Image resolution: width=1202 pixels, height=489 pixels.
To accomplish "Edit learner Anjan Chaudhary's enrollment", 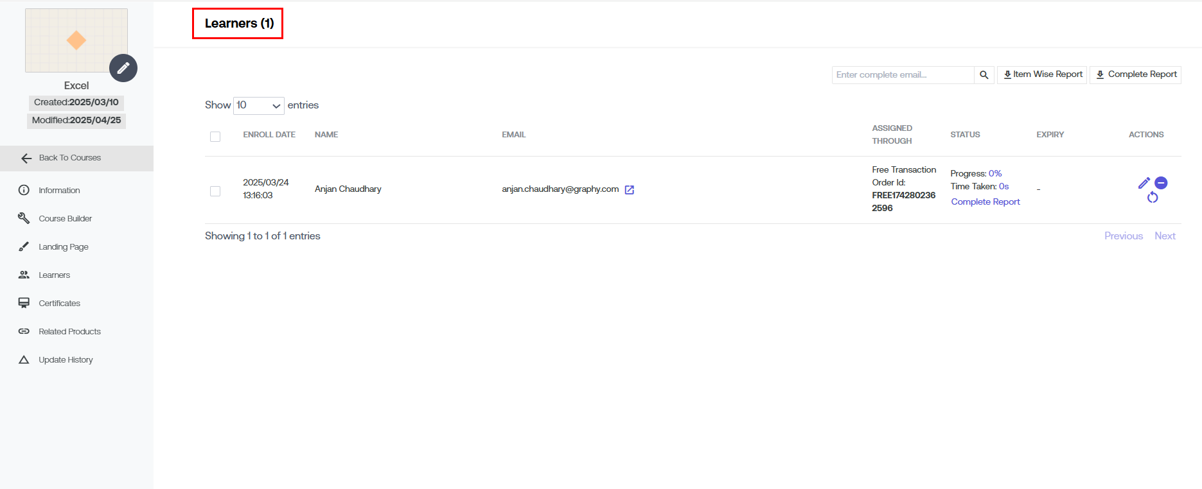I will click(1144, 183).
